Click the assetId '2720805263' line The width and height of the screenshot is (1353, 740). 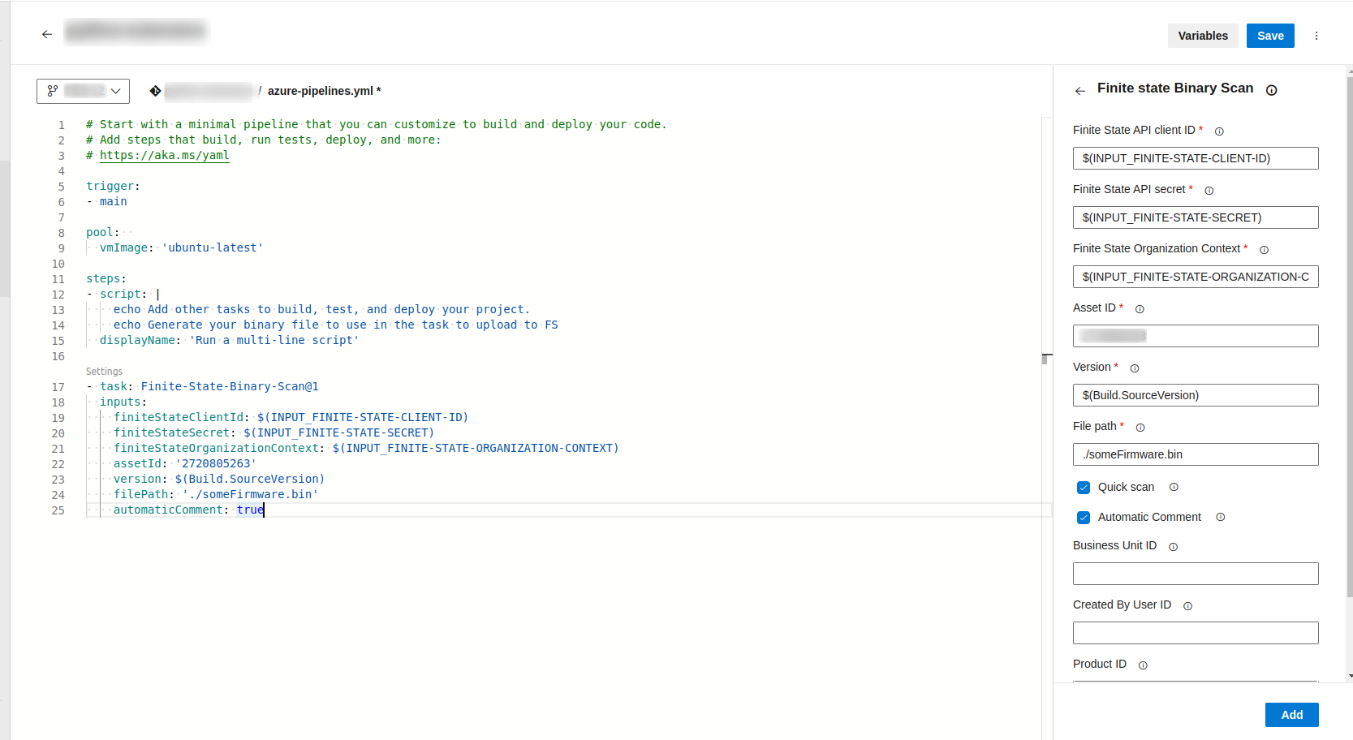[x=184, y=463]
